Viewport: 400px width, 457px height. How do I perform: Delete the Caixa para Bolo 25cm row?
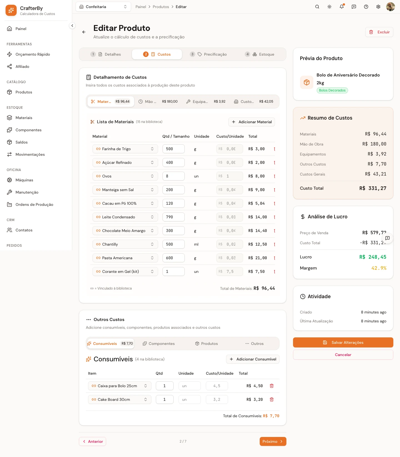[x=272, y=386]
